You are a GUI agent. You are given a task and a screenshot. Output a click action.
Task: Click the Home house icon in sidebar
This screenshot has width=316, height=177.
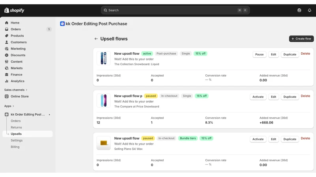pos(7,23)
